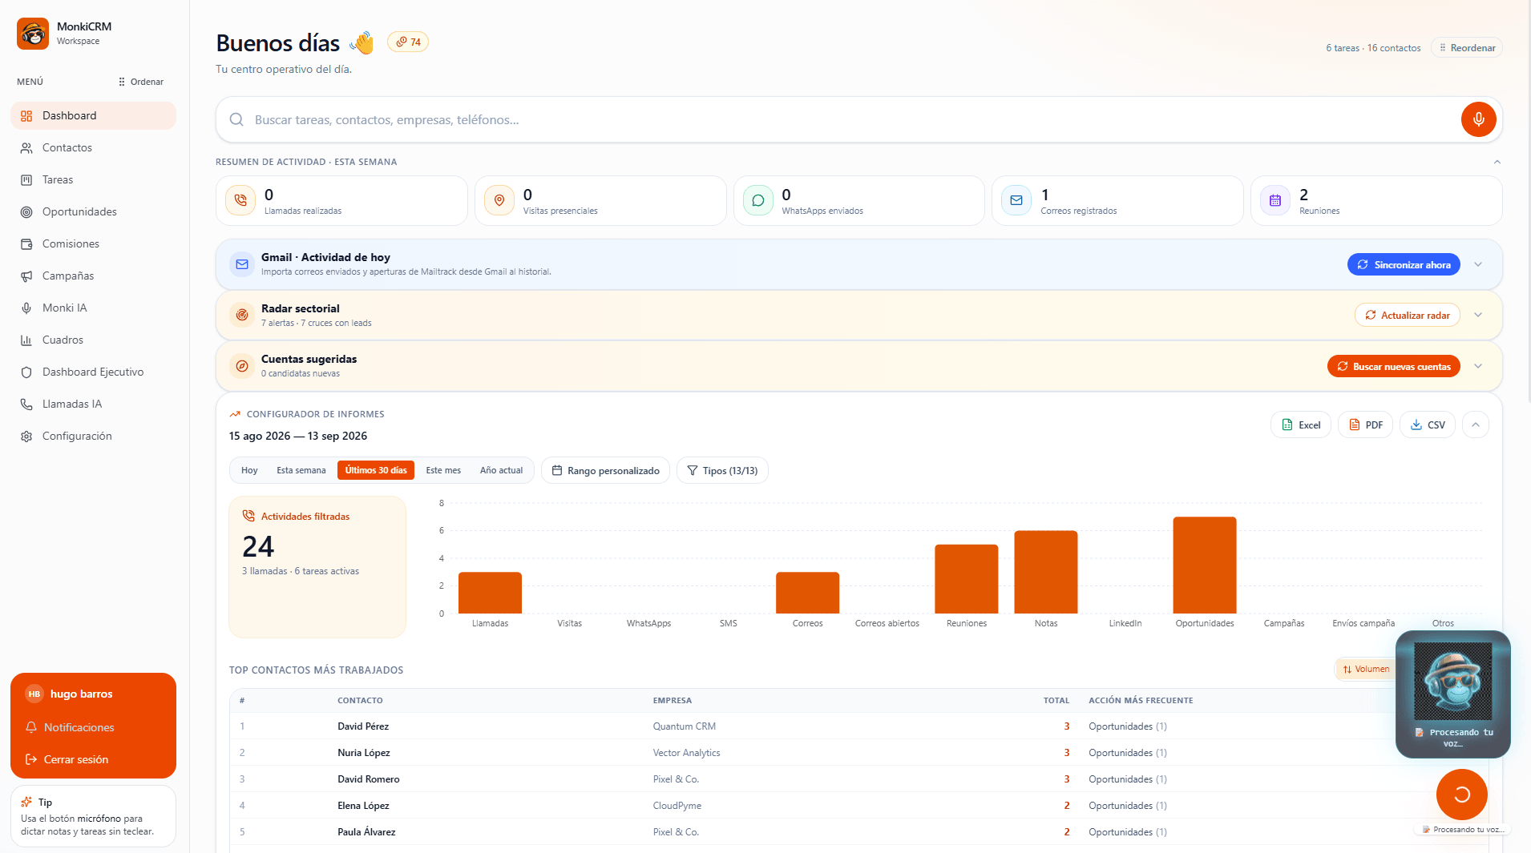
Task: Toggle the Volumen sort button
Action: (1366, 669)
